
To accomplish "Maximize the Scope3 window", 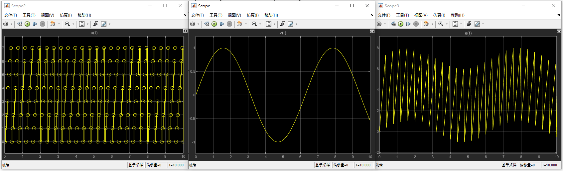I will pos(538,6).
